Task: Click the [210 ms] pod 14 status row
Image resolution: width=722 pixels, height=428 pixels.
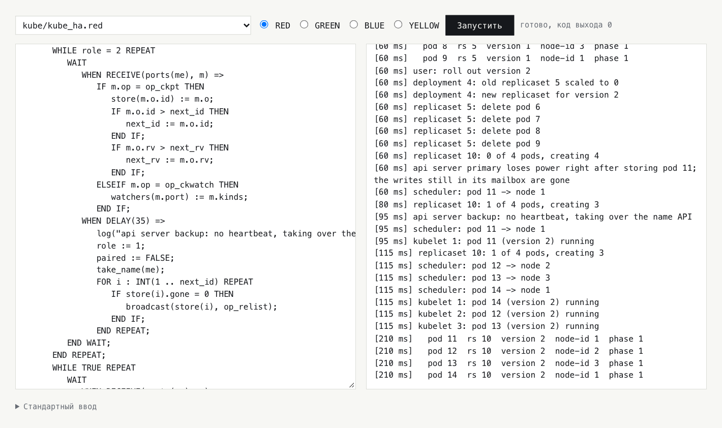Action: [508, 375]
